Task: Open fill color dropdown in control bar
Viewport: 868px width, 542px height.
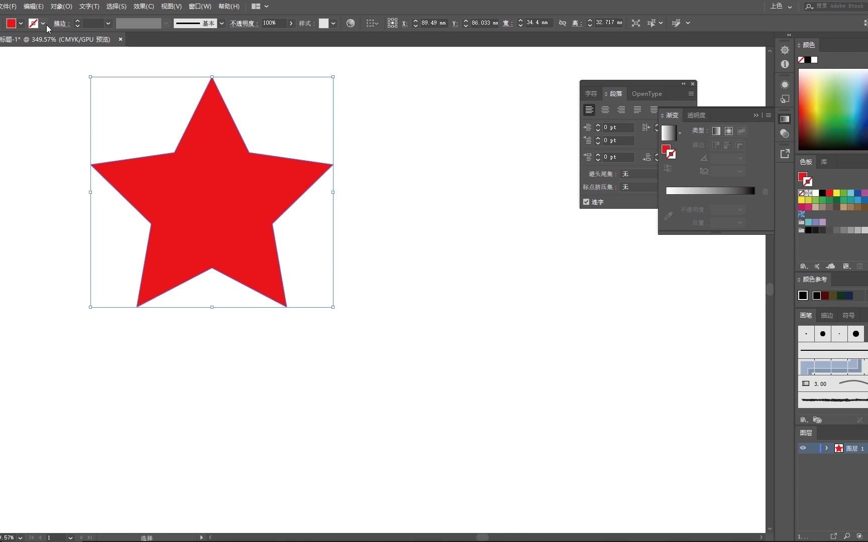Action: click(x=21, y=23)
